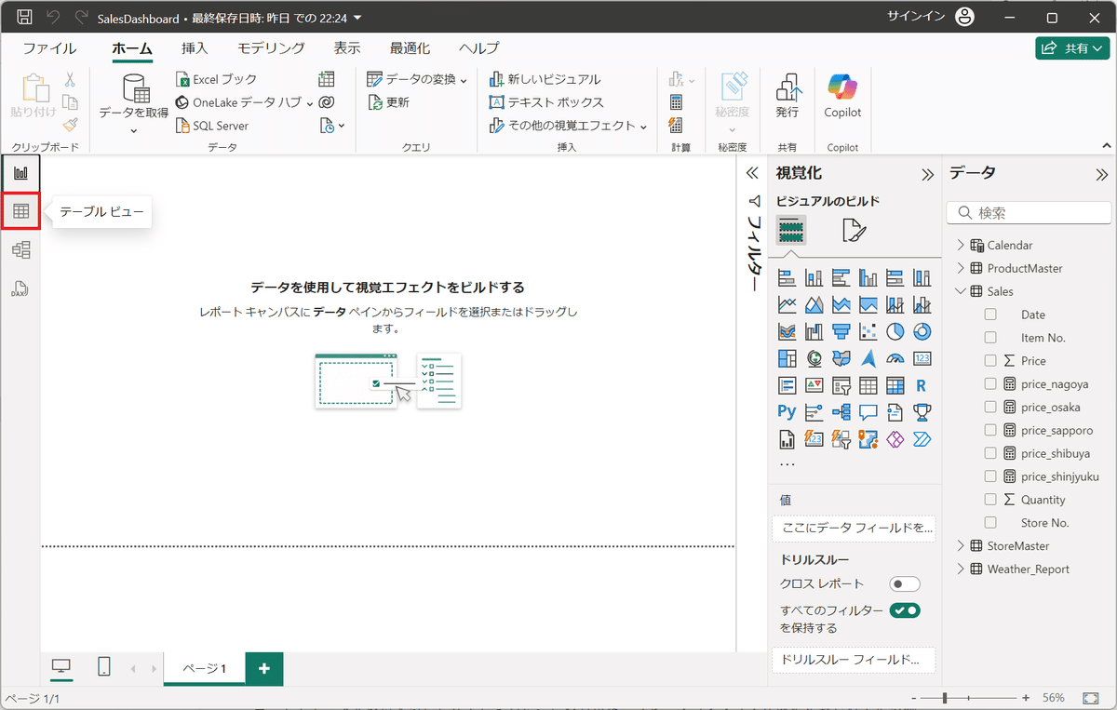
Task: Click the 共有 share button
Action: (x=1071, y=48)
